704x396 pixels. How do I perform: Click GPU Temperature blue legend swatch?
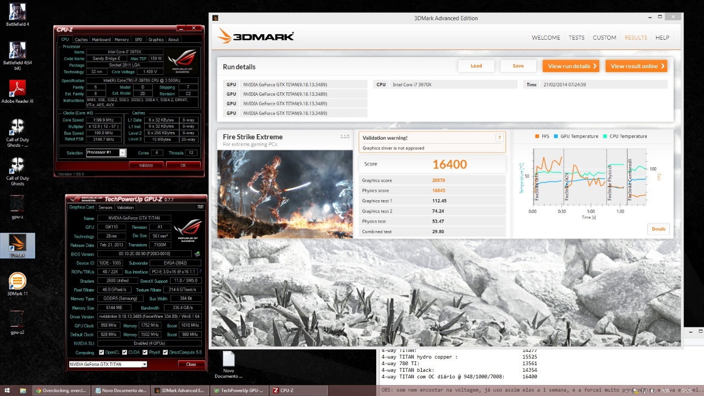tap(556, 136)
